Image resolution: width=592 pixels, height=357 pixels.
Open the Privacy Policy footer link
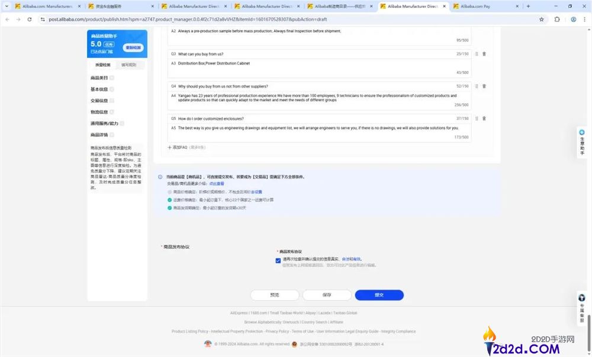278,331
